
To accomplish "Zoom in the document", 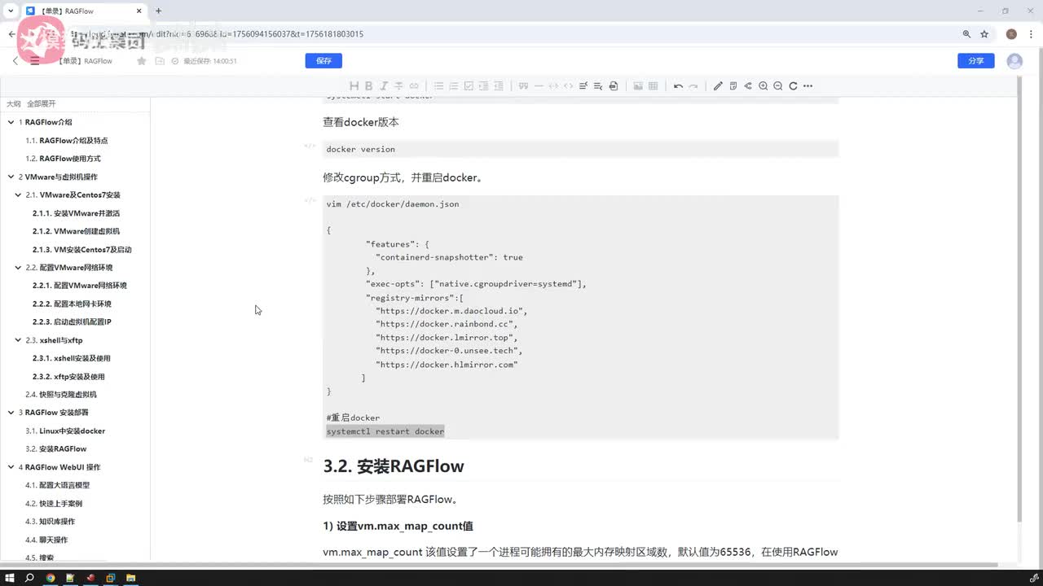I will [x=763, y=86].
